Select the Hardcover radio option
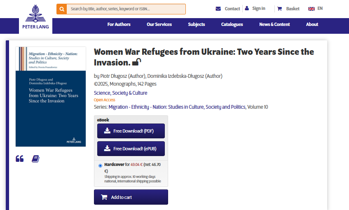Screen dimensions: 349x210 tap(100, 166)
